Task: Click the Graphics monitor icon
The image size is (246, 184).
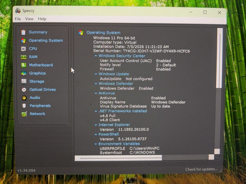Action: [24, 73]
